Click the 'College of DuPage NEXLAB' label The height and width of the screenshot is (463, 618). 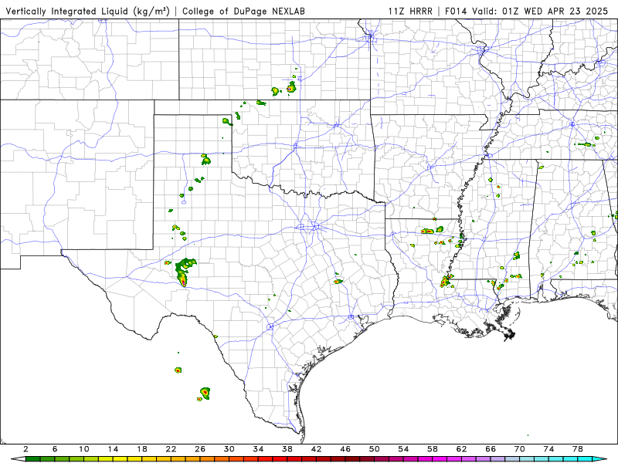coord(243,11)
